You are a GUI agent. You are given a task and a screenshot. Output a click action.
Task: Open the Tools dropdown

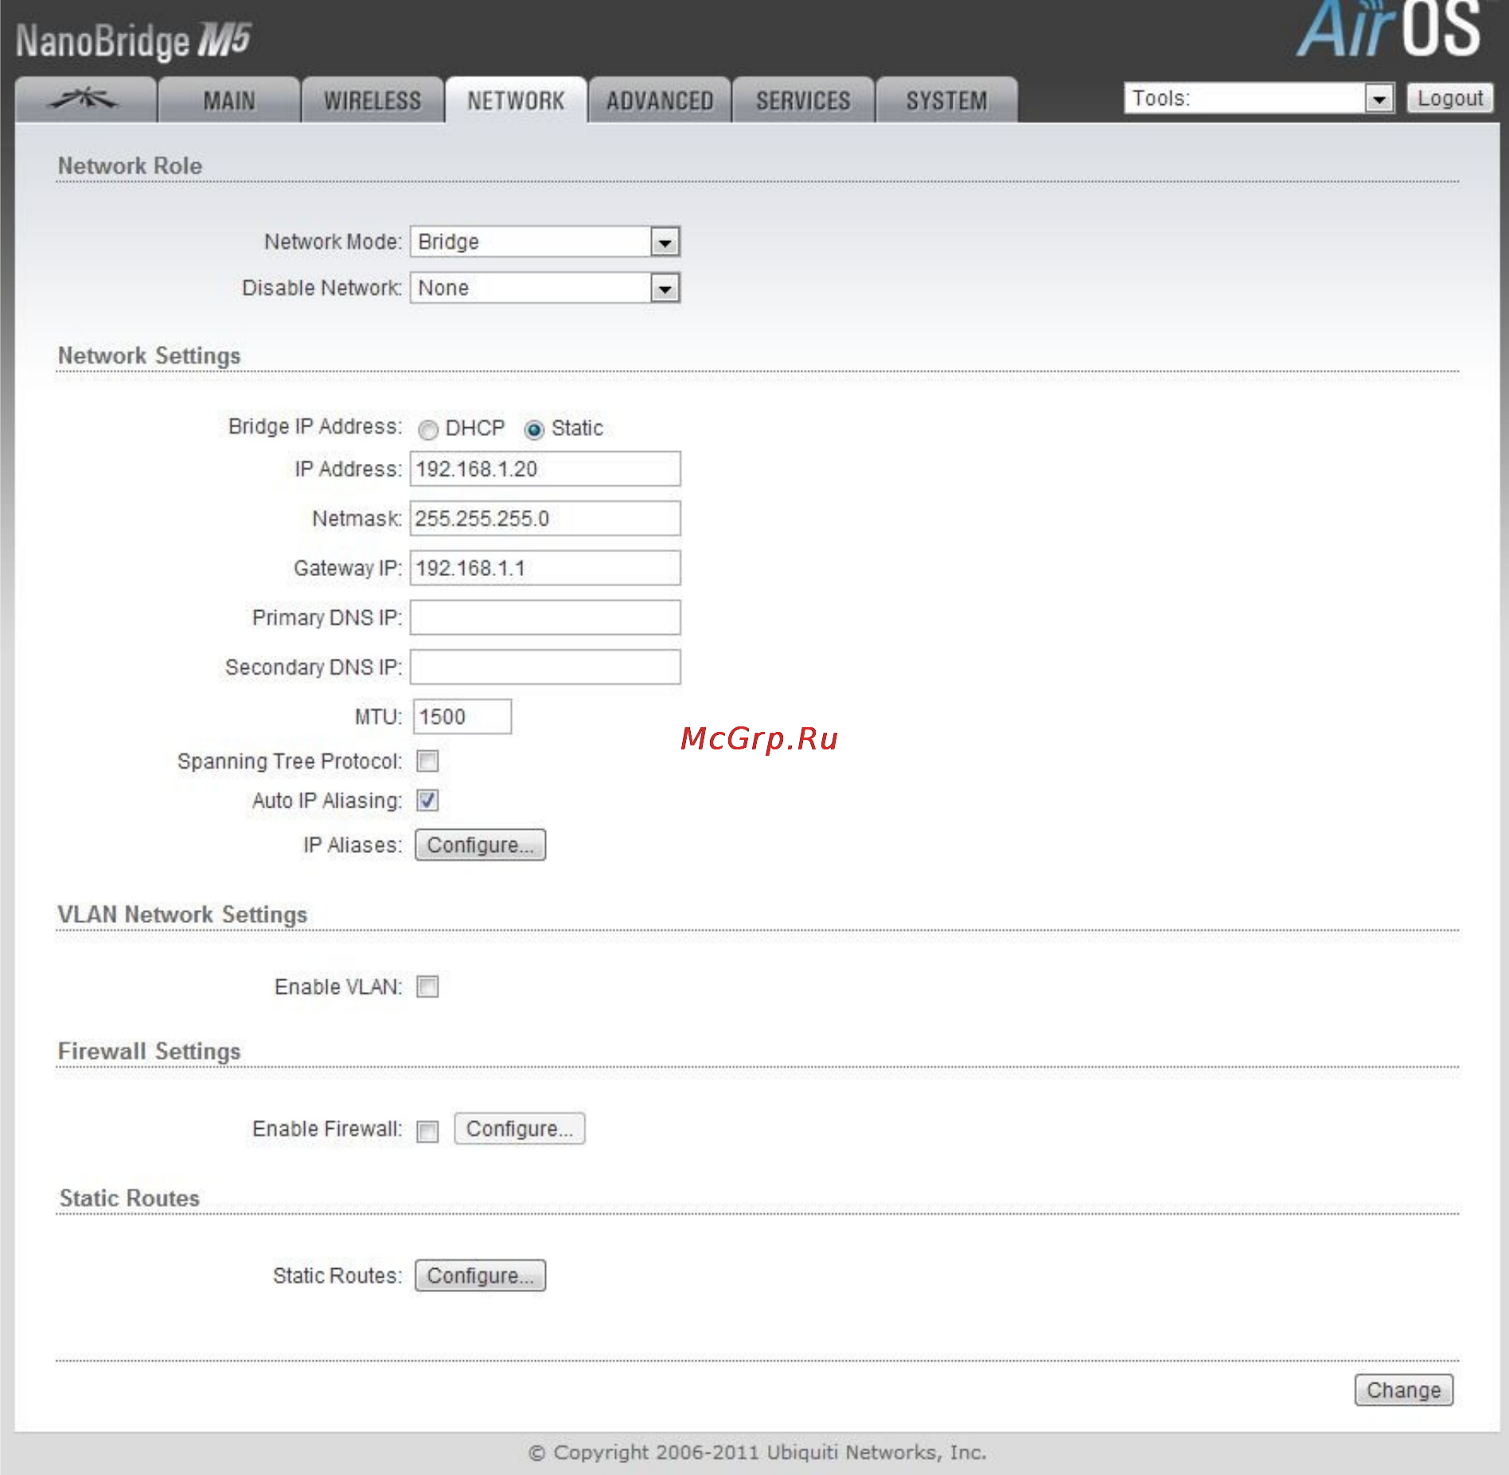pyautogui.click(x=1258, y=98)
